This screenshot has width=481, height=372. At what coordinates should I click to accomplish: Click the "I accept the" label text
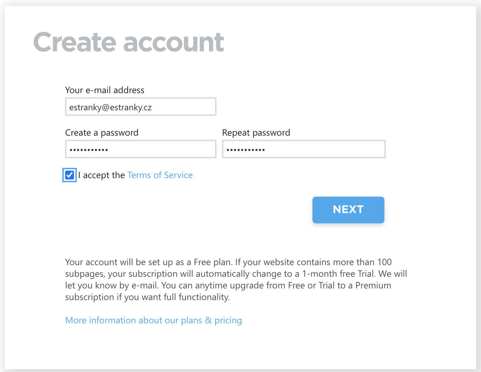click(101, 175)
